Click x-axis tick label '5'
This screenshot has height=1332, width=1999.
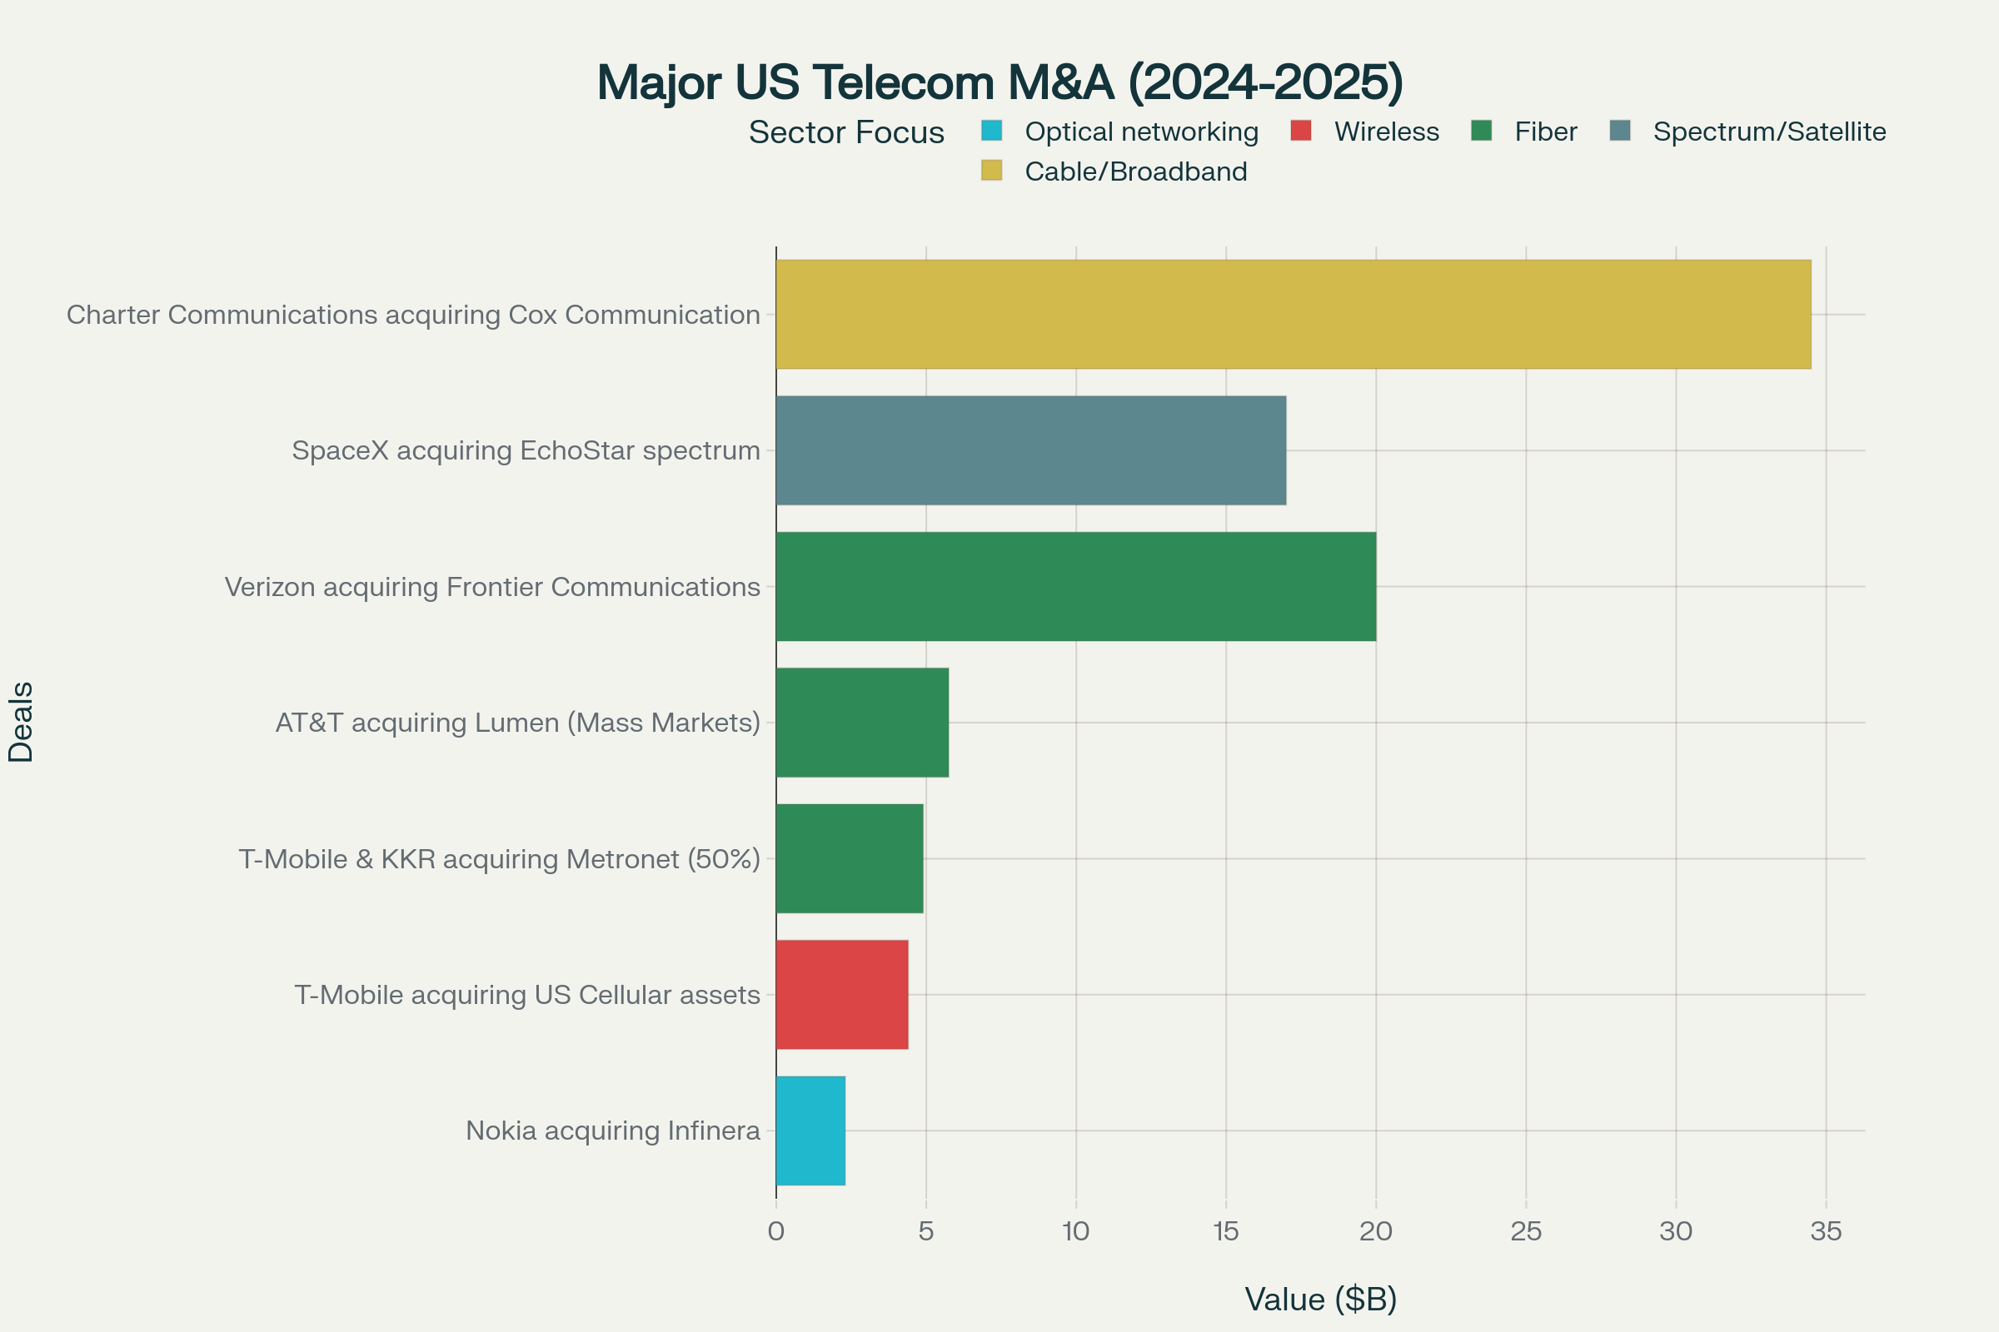point(926,1231)
